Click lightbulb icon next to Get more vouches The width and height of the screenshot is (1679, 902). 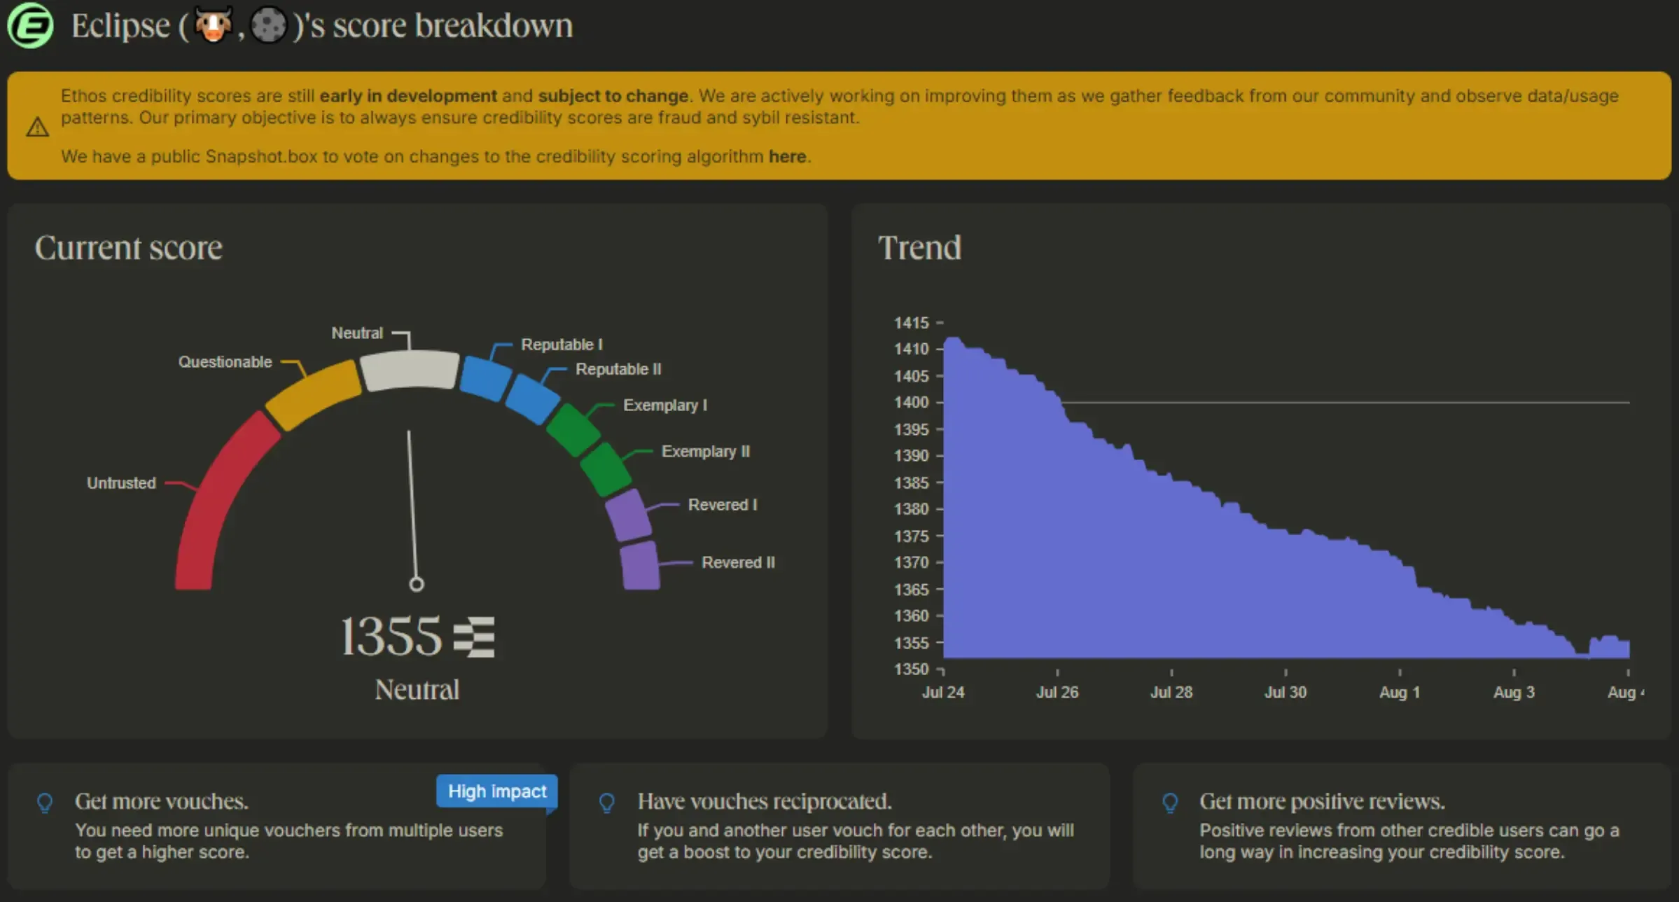coord(45,803)
